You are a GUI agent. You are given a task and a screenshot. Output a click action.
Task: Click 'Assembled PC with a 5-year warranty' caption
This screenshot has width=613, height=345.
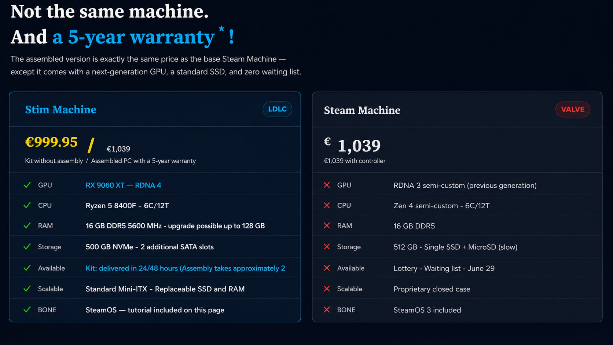(143, 161)
